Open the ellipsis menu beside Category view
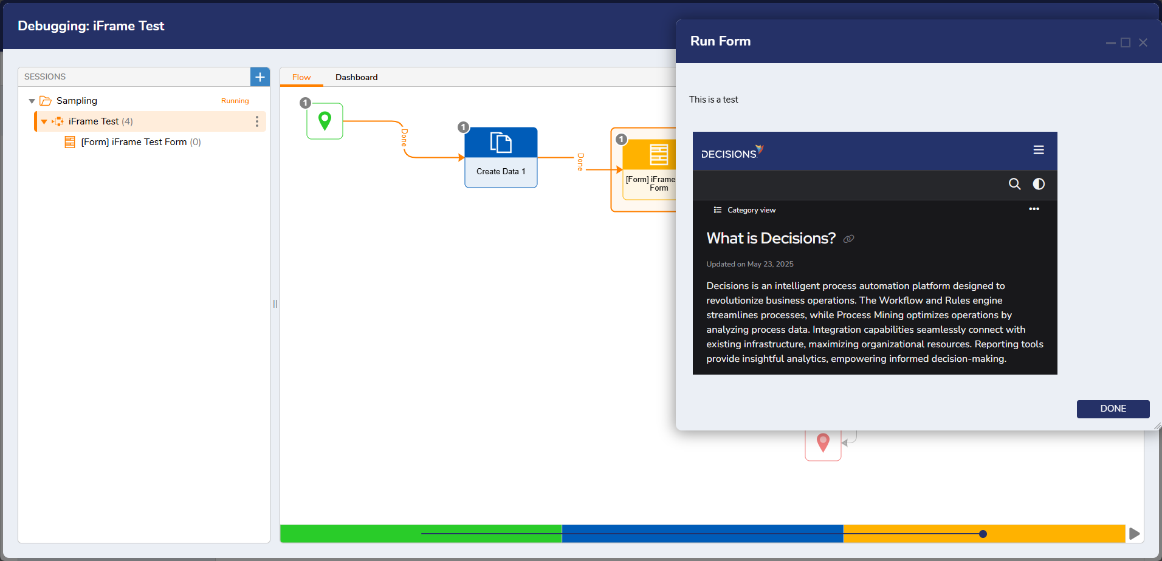The image size is (1162, 561). (1034, 209)
